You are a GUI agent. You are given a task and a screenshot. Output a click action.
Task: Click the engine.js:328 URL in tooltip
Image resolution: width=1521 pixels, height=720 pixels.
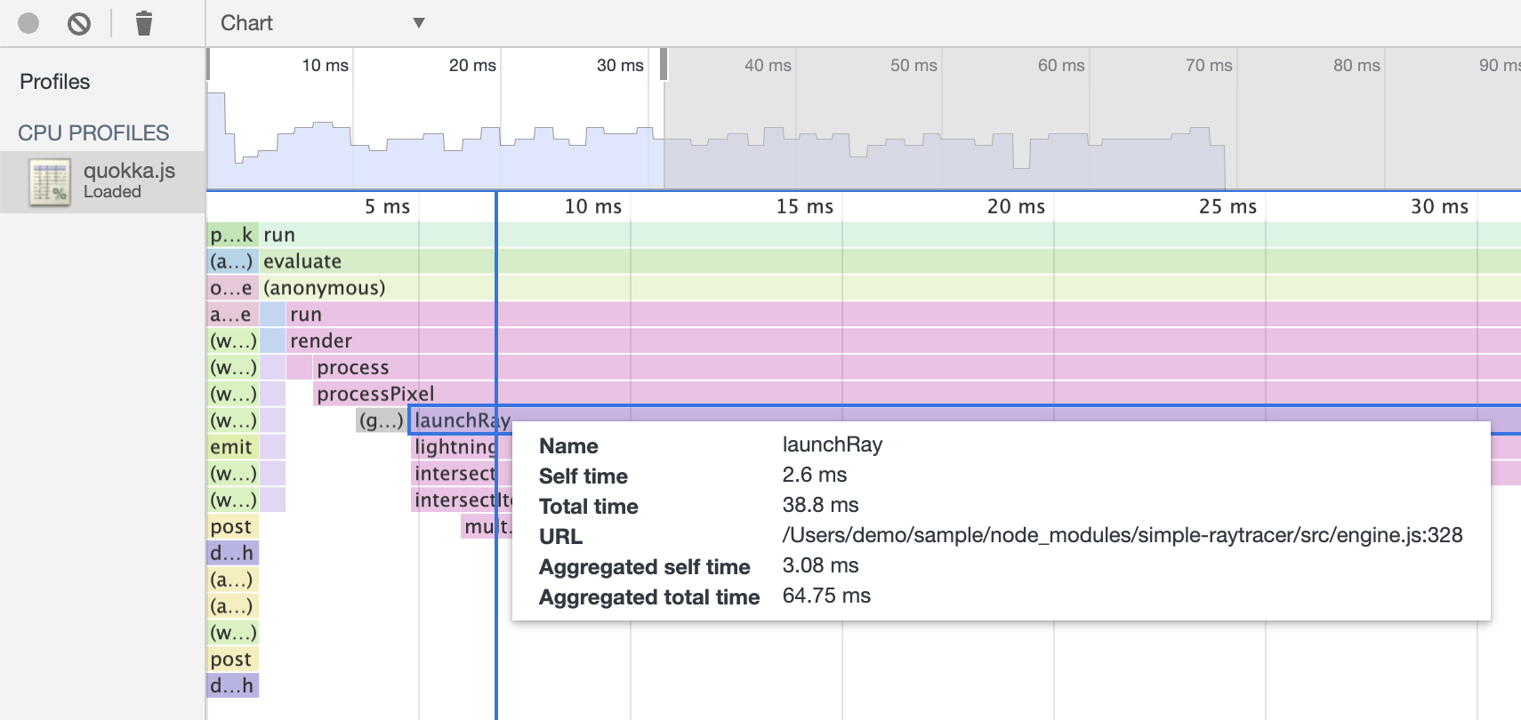click(x=1122, y=535)
